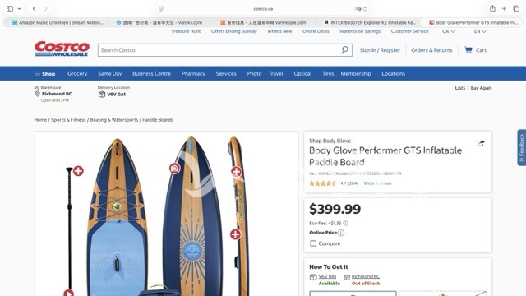Screen dimensions: 526x296
Task: Open Safari tab overview icon
Action: click(x=516, y=9)
